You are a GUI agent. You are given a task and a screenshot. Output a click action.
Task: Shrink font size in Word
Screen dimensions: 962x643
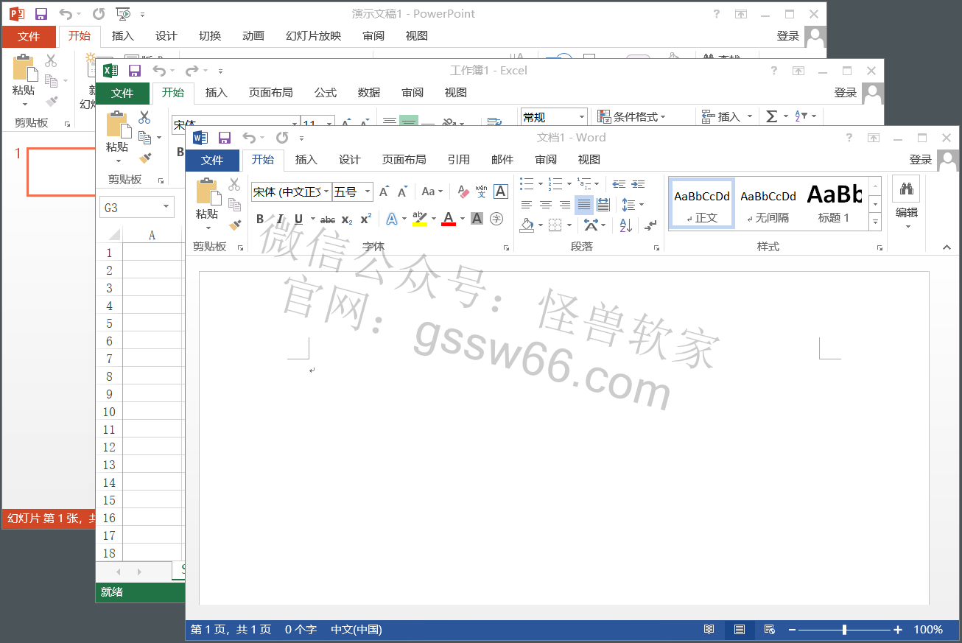pyautogui.click(x=402, y=192)
